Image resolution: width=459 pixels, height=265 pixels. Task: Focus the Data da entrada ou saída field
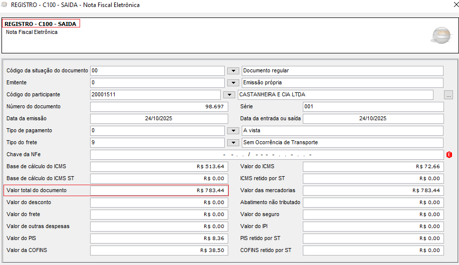coord(373,119)
